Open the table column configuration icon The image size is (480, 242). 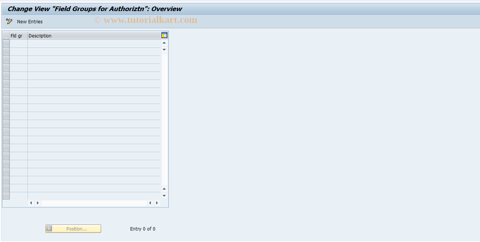click(x=164, y=35)
